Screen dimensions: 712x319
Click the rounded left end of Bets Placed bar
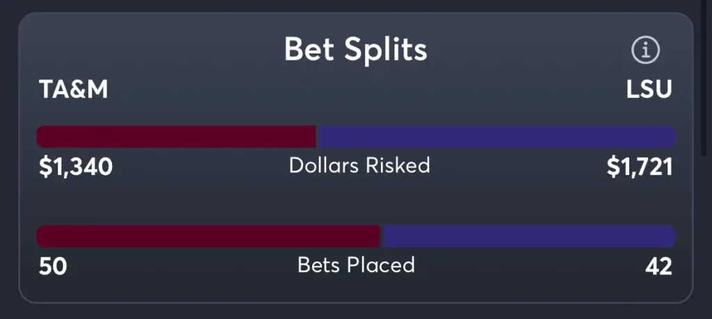pos(42,236)
